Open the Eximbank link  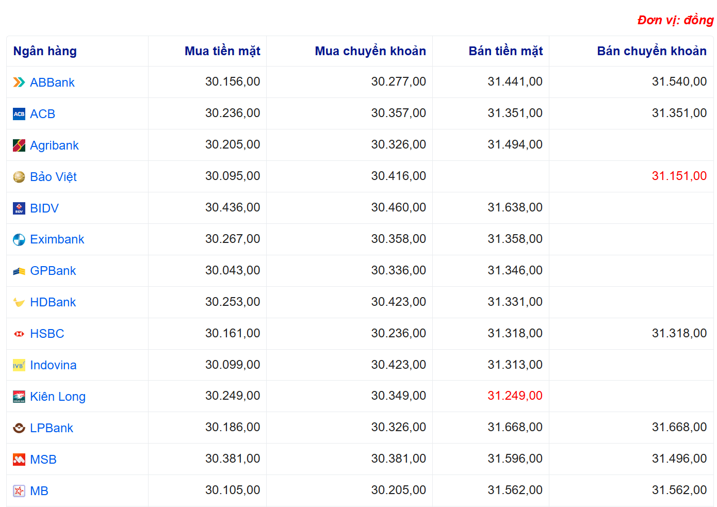click(x=57, y=239)
